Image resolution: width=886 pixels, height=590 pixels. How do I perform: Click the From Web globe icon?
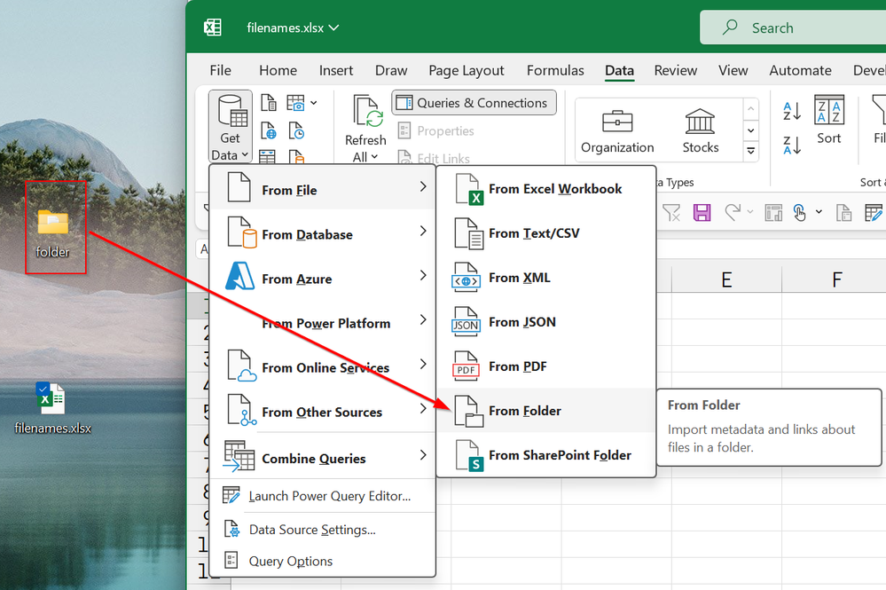[269, 131]
